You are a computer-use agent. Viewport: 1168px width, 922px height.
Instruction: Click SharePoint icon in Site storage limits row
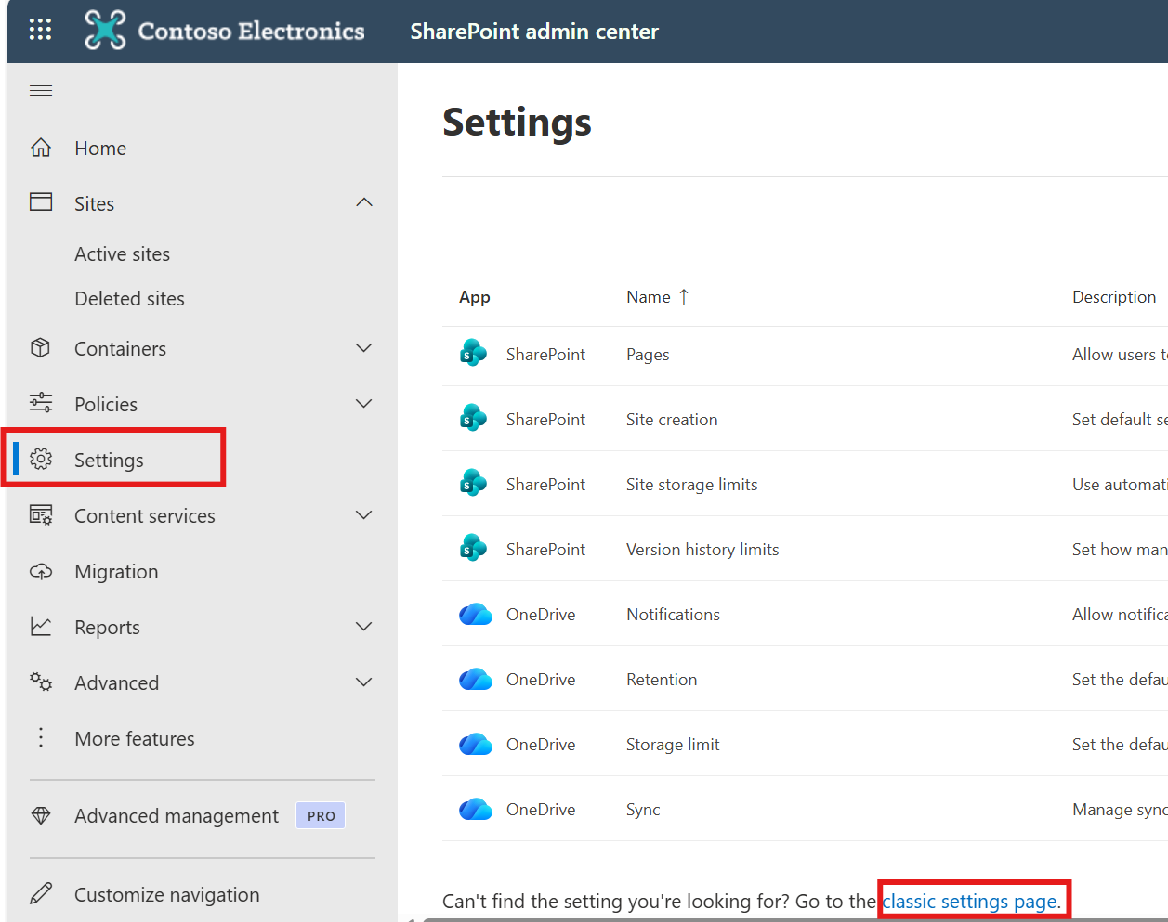474,483
